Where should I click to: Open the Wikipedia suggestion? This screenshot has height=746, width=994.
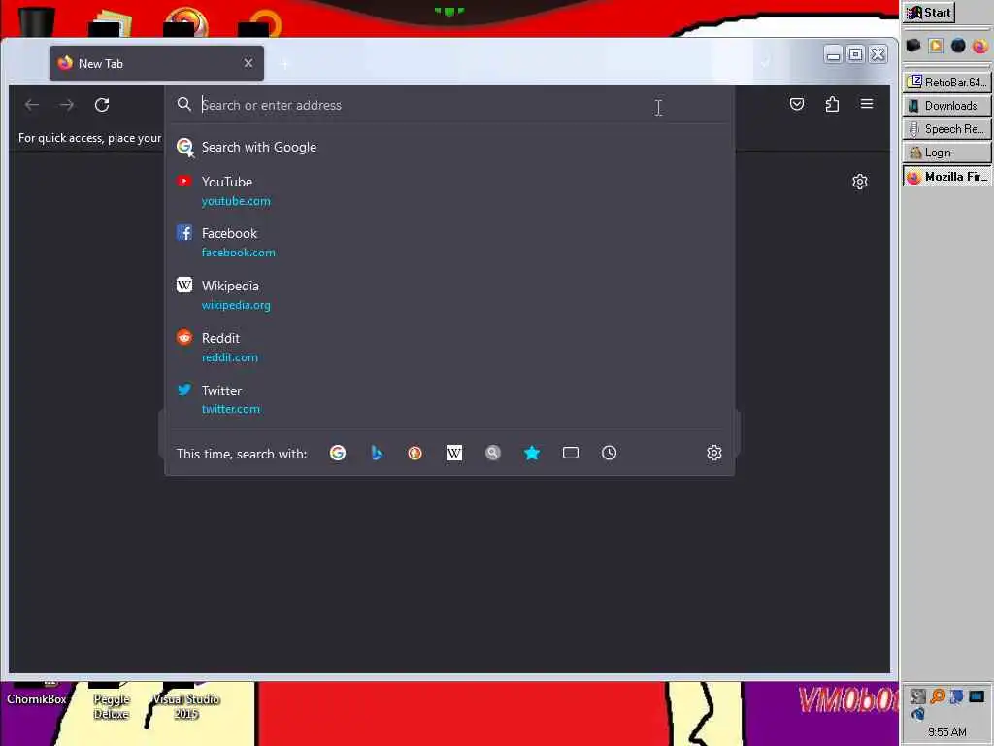click(449, 295)
